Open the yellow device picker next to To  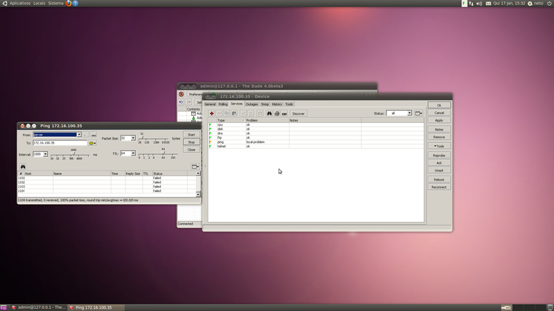tap(92, 143)
